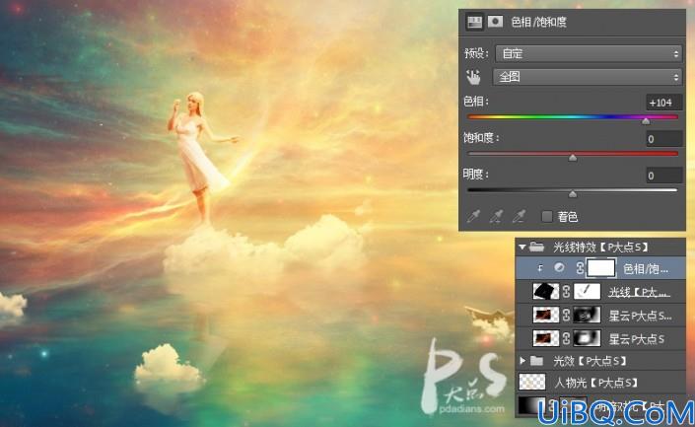Select white mask thumbnail of 色相/饱 layer
This screenshot has width=695, height=427.
601,268
